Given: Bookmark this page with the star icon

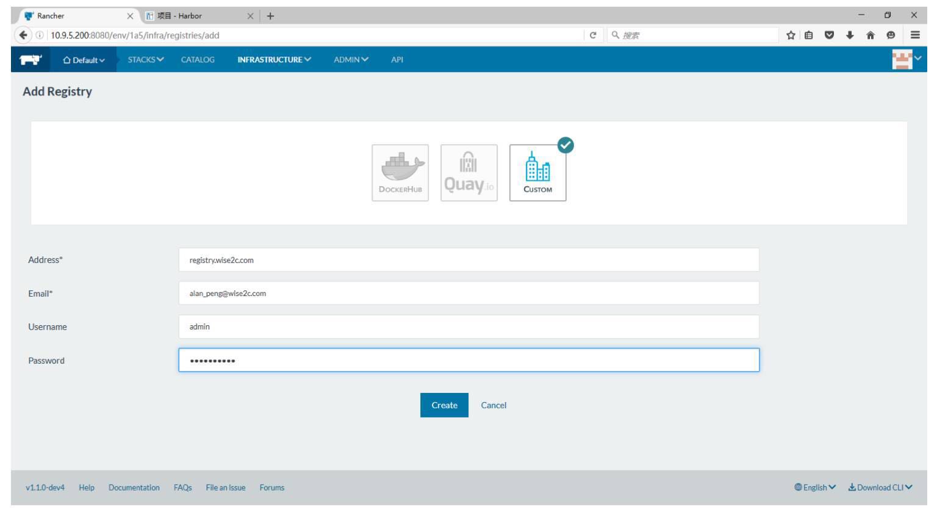Looking at the screenshot, I should (791, 35).
